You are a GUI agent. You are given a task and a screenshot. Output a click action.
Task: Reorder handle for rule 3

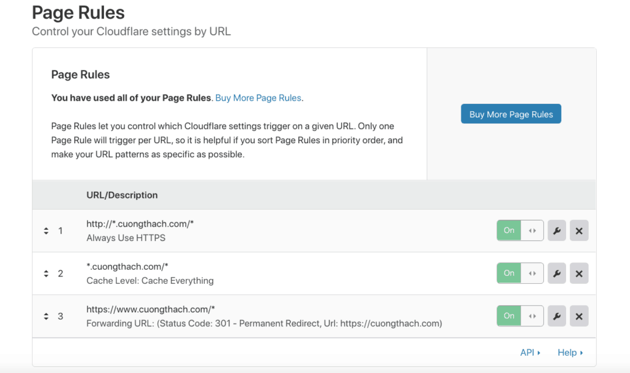(46, 316)
